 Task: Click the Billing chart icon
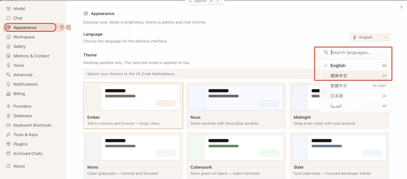tap(8, 94)
